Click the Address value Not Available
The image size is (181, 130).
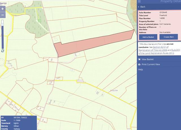(165, 32)
